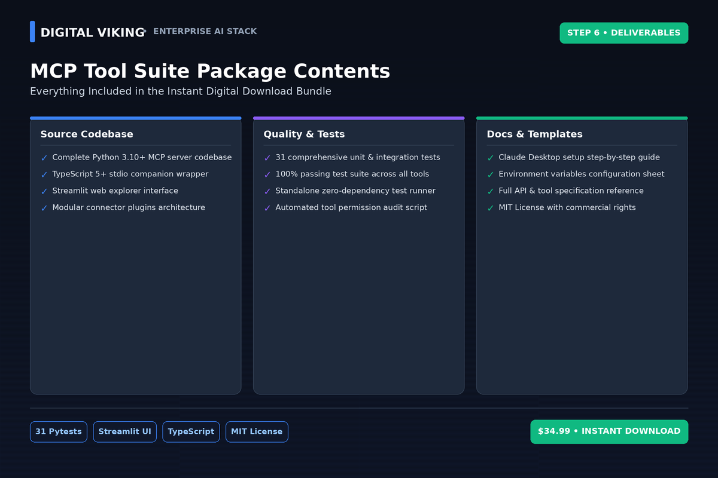Click text 'Standalone zero-dependency test runner'
The image size is (718, 478).
click(355, 191)
